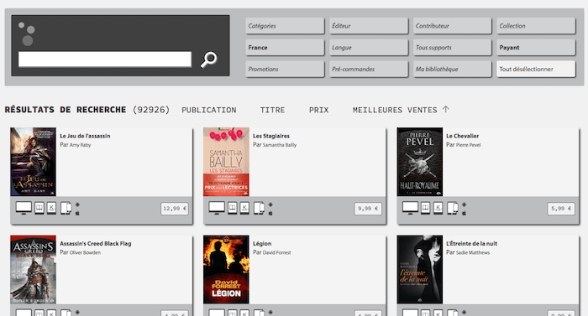Toggle the Promotions filter
Screen dimensions: 588x316
point(285,70)
